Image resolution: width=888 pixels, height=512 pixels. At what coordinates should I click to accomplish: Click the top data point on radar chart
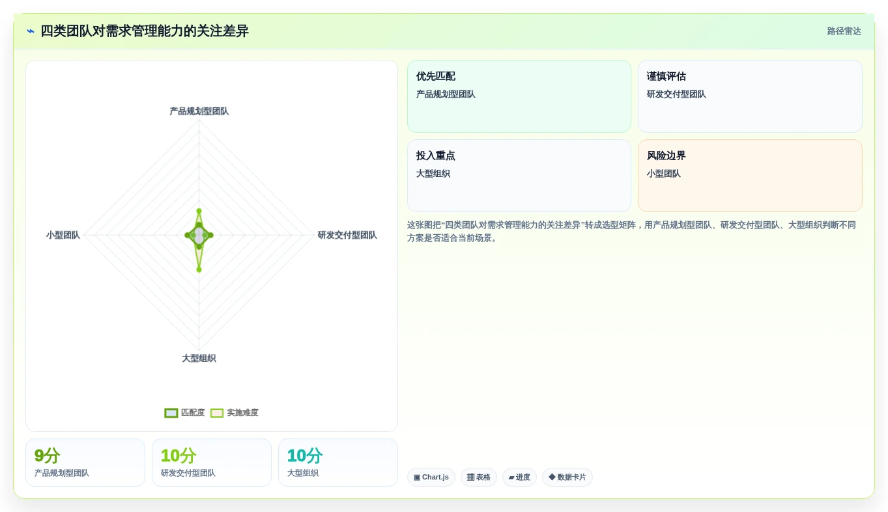click(x=199, y=211)
